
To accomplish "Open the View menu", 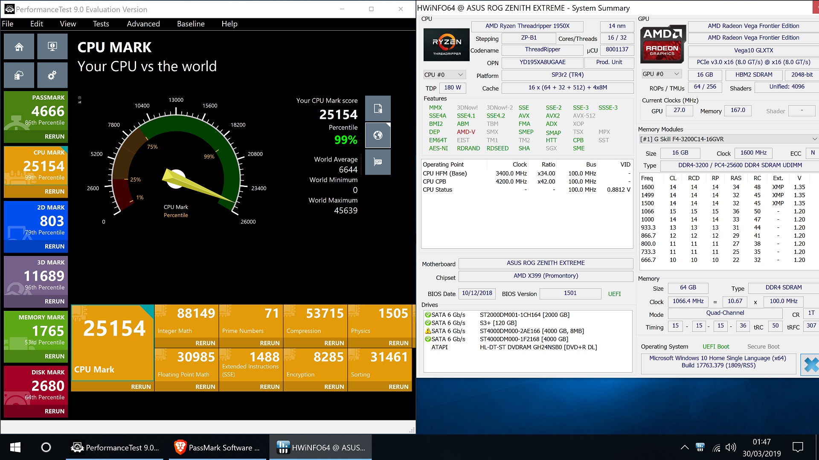I will pyautogui.click(x=68, y=24).
